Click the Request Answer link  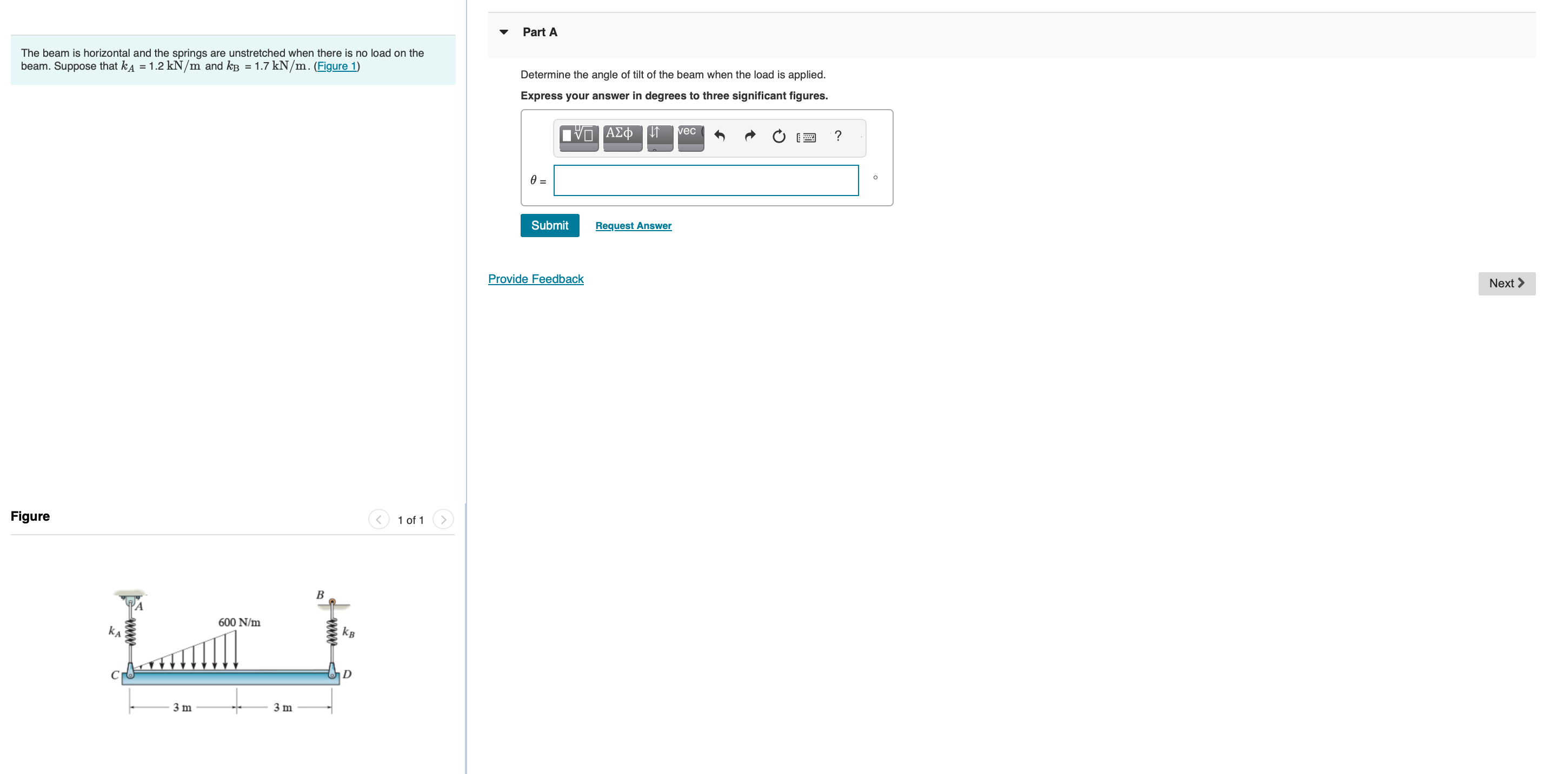(633, 226)
